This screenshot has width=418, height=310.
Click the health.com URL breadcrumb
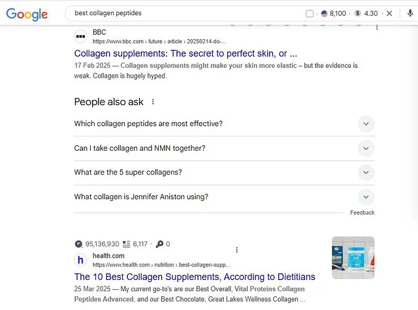[x=161, y=265]
